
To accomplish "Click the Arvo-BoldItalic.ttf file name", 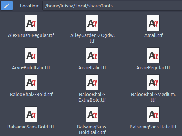I will click(31, 67).
